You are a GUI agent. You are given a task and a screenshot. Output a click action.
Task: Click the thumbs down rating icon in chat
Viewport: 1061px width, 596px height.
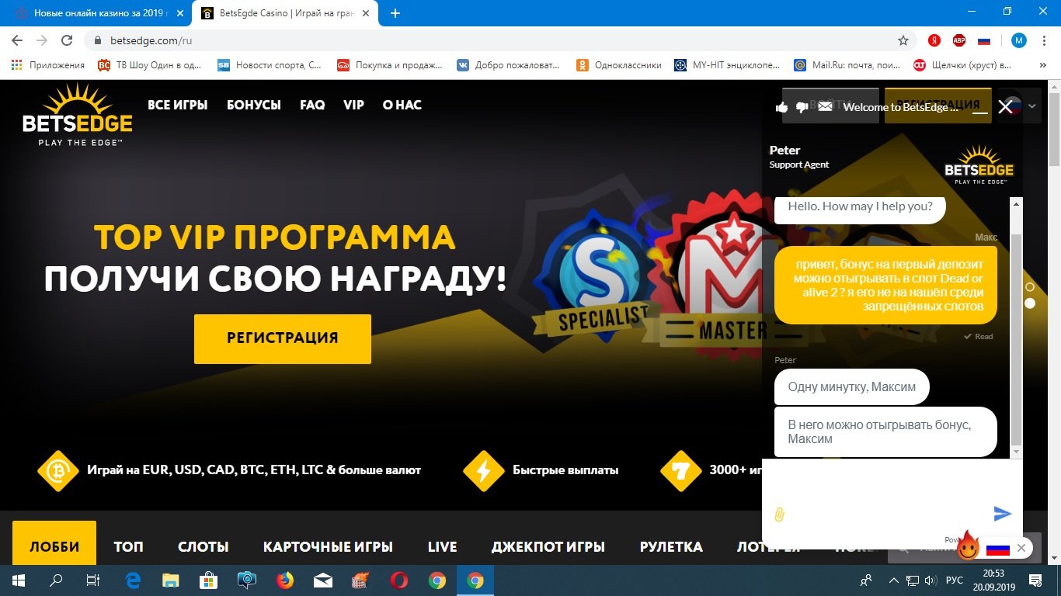tap(802, 107)
